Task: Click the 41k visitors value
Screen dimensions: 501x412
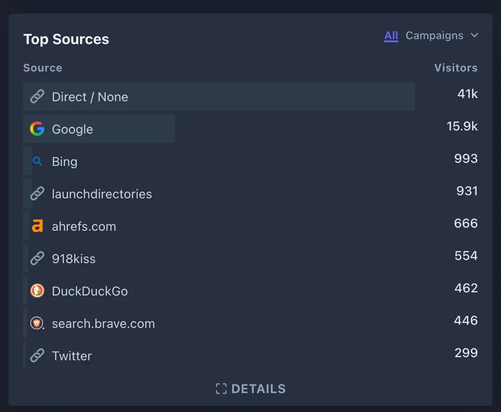Action: [467, 94]
